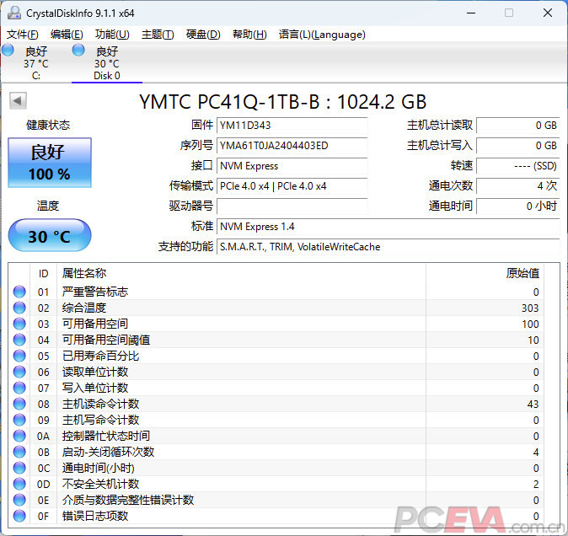Select the Disk 0 status icon
568x536 pixels.
[79, 51]
